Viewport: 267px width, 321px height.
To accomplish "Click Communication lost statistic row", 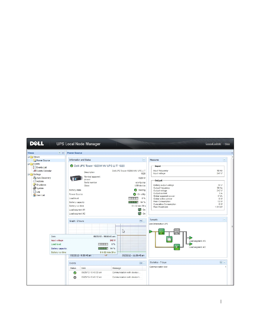I will click(188, 267).
